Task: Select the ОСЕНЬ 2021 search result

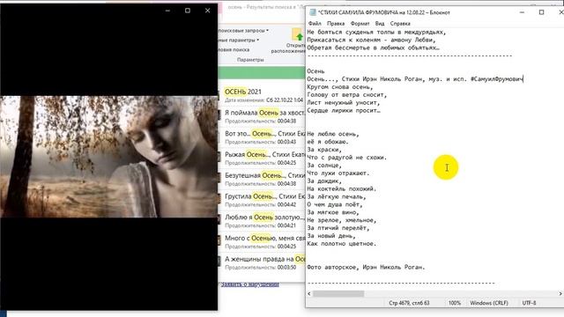Action: [x=262, y=95]
